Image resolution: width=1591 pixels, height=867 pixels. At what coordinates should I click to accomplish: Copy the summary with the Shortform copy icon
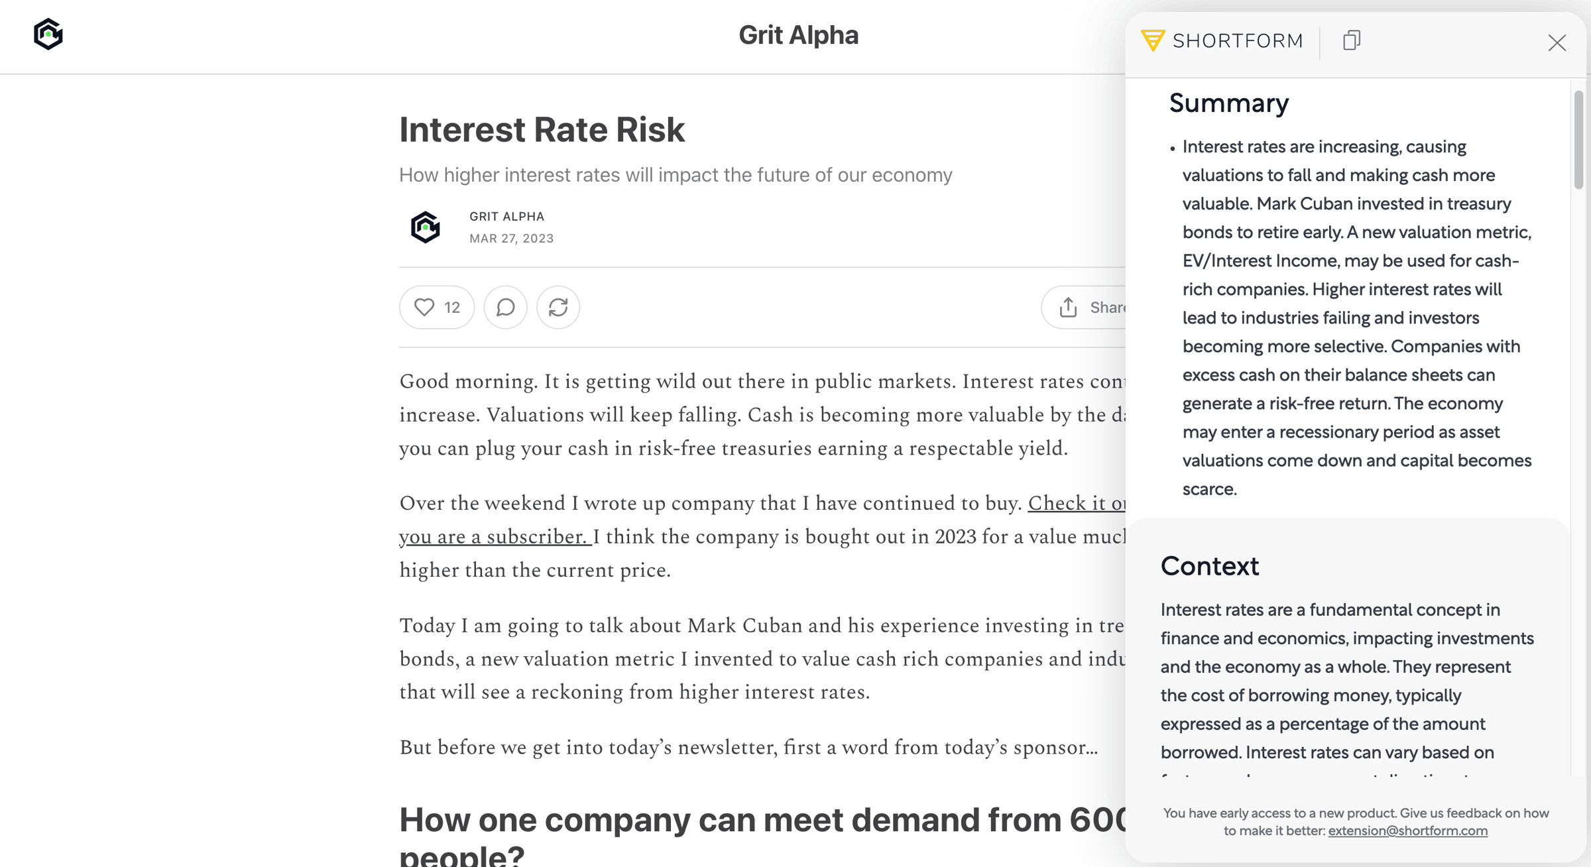1352,40
